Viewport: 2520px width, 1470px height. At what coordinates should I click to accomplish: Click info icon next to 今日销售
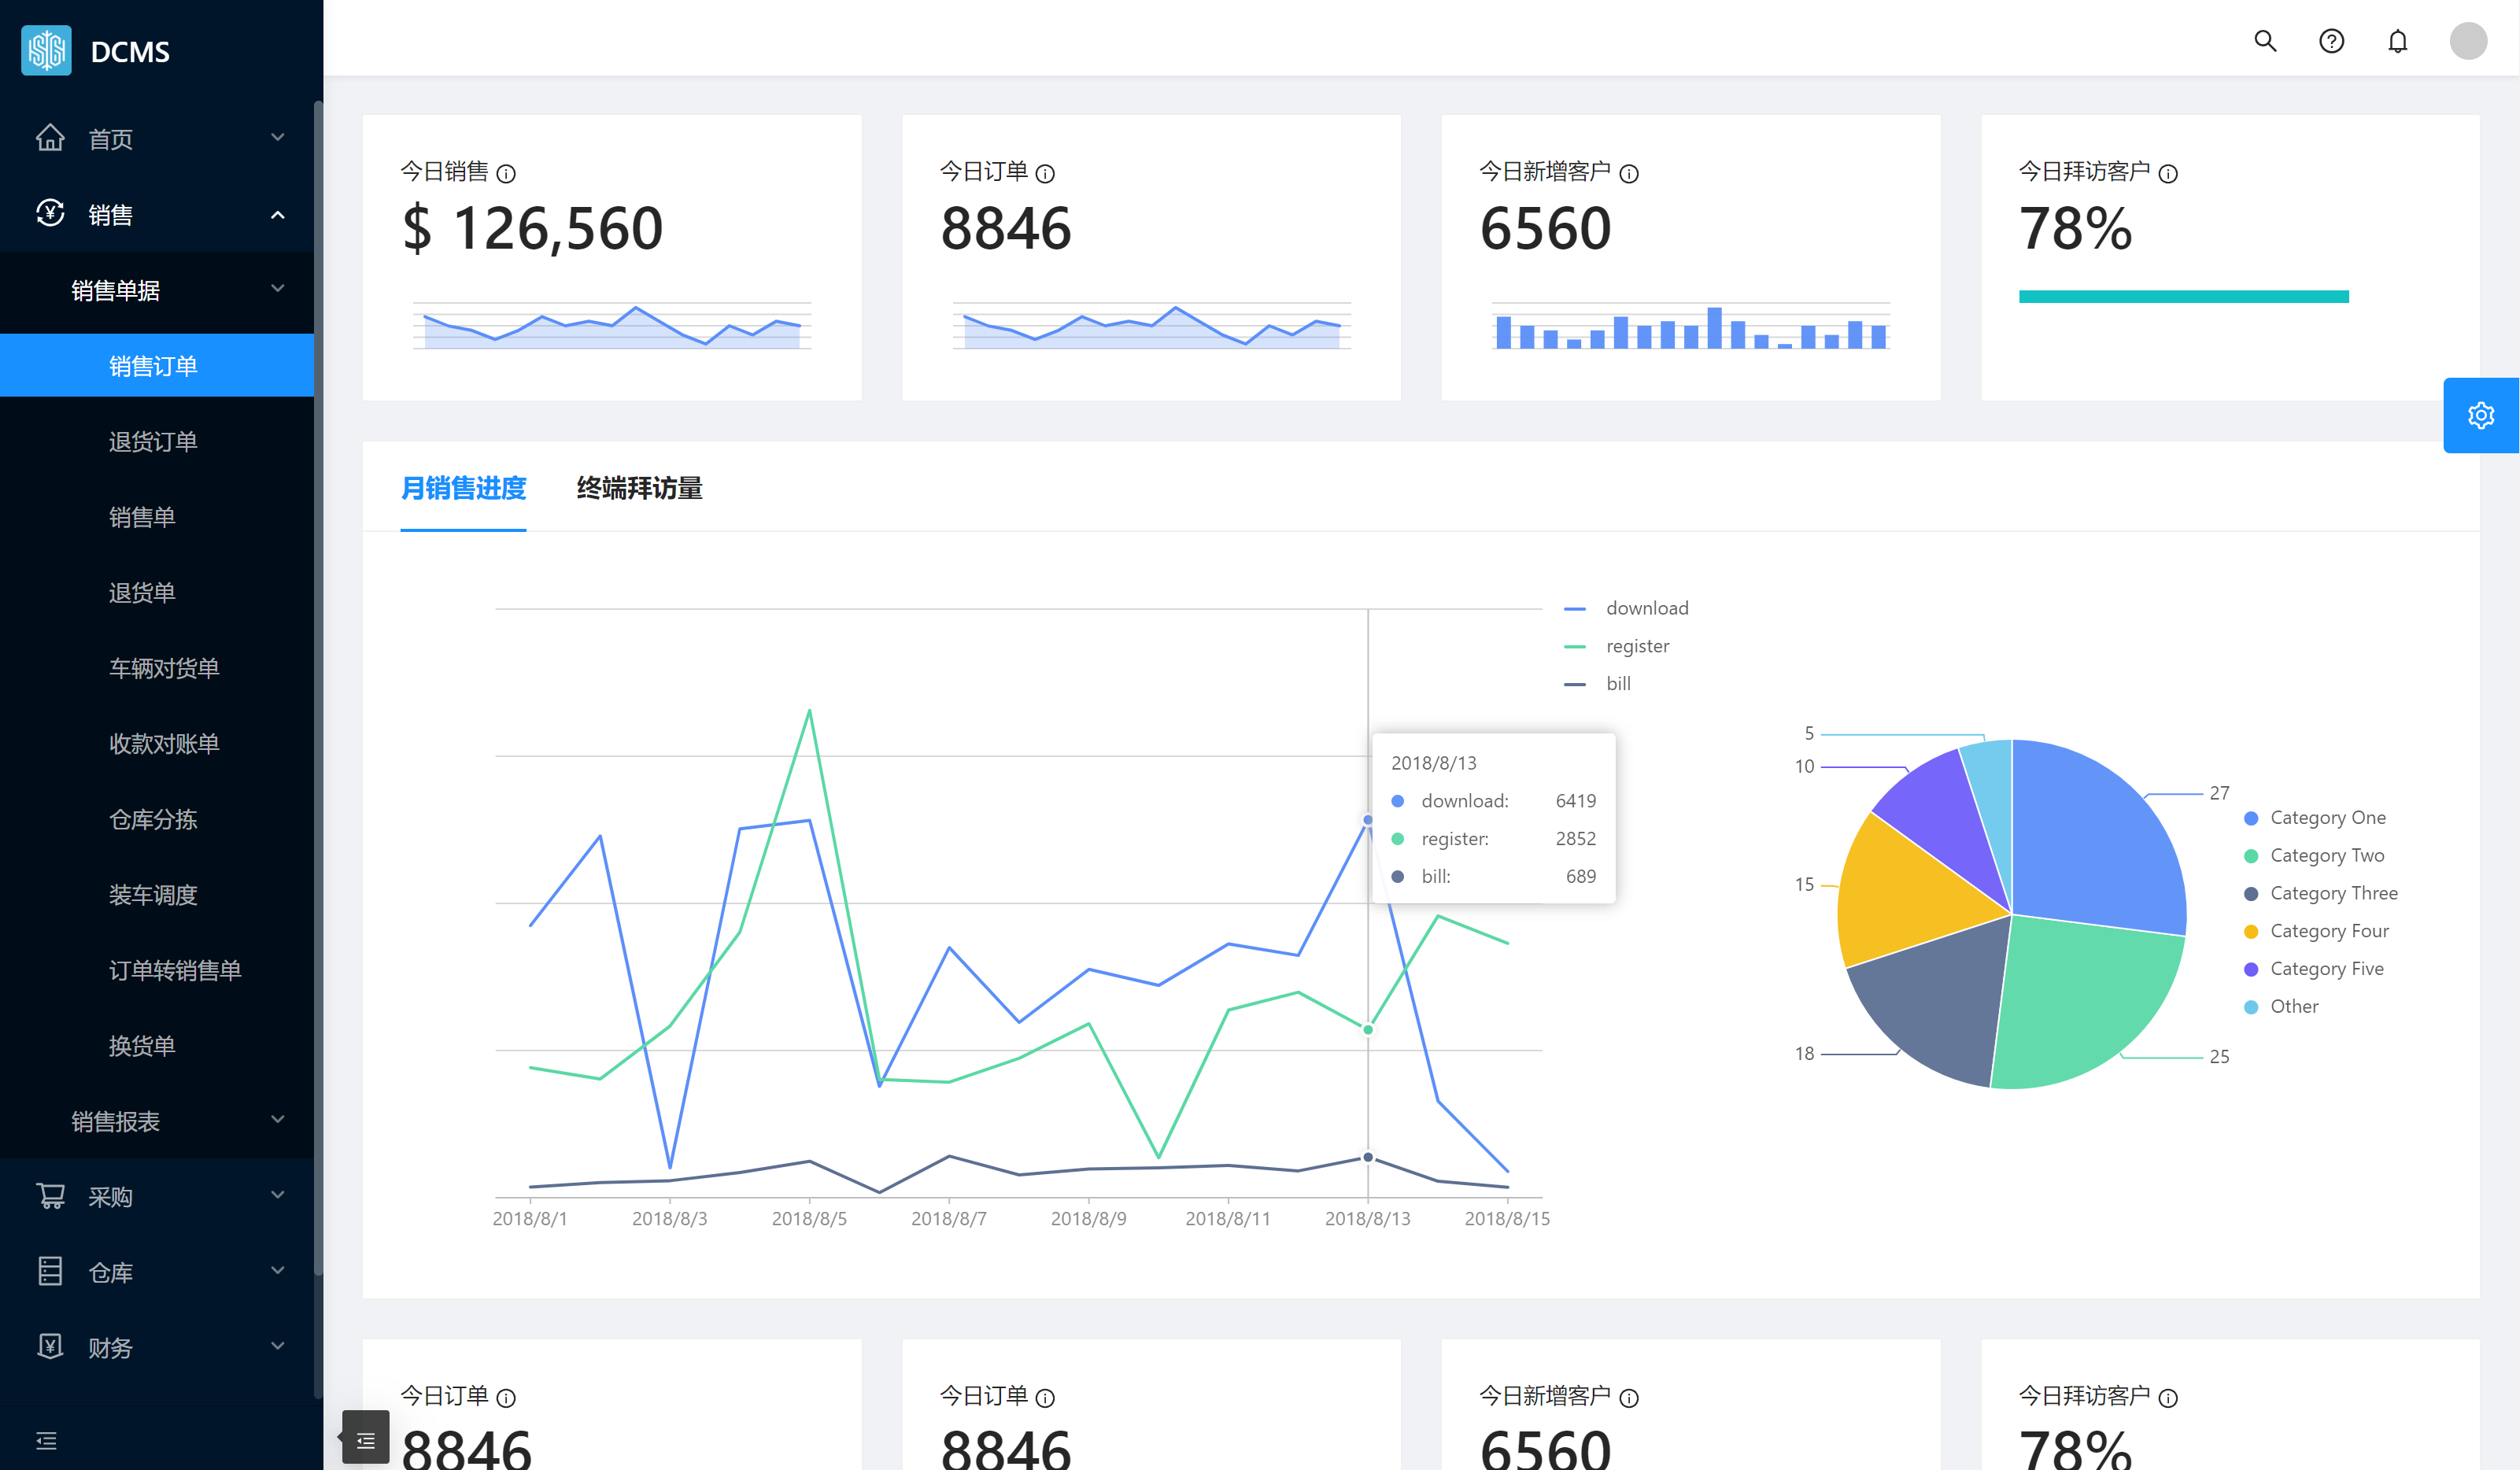point(506,174)
